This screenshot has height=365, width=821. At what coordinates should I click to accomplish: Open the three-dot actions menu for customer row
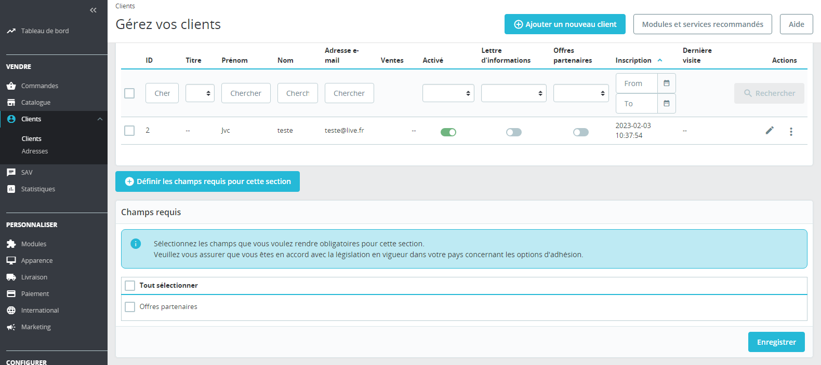791,132
